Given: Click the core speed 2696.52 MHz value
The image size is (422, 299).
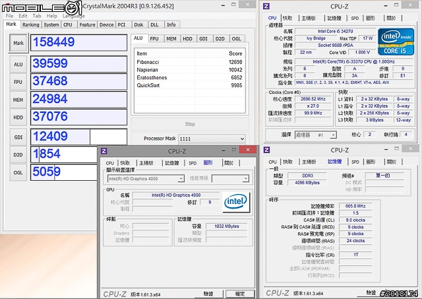Looking at the screenshot, I should point(313,99).
